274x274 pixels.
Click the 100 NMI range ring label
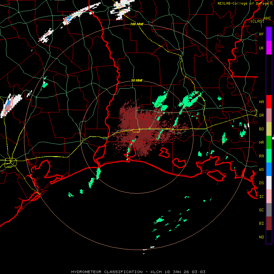click(137, 24)
